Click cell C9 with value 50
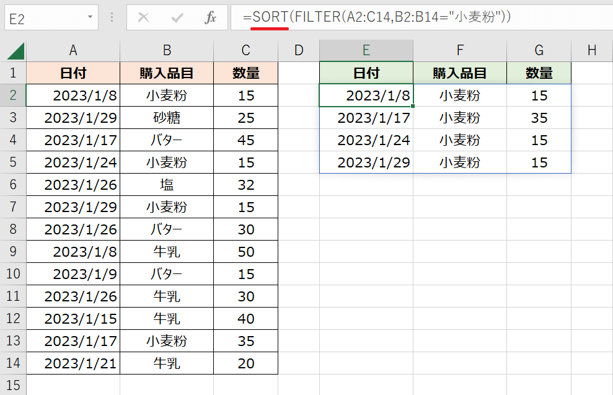The height and width of the screenshot is (395, 613). [x=245, y=252]
